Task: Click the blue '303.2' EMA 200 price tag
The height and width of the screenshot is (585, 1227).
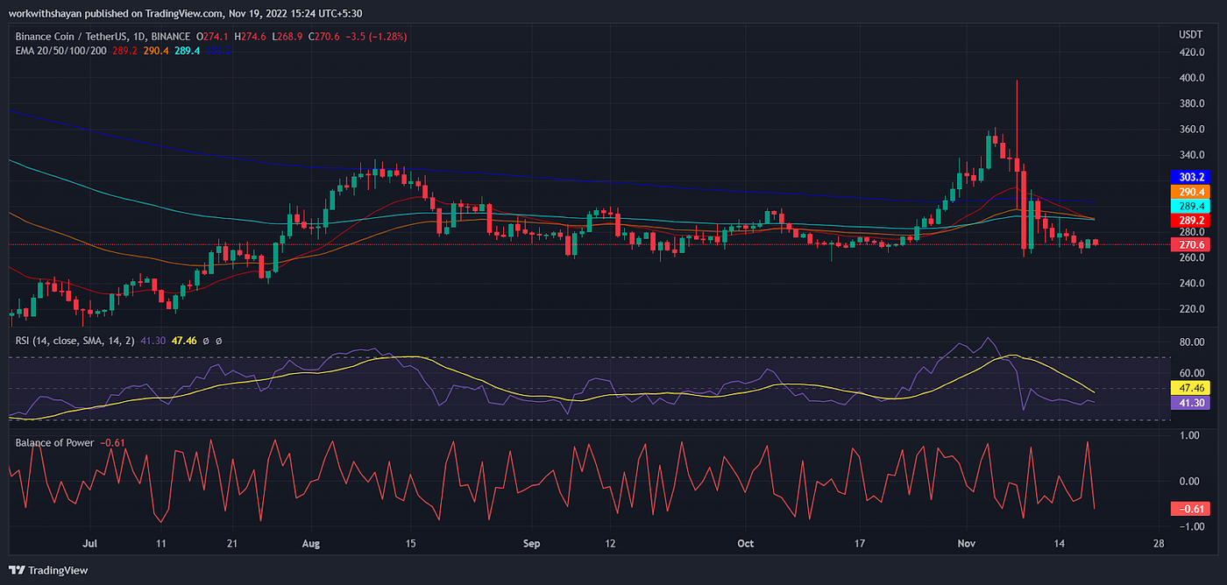Action: (1189, 177)
